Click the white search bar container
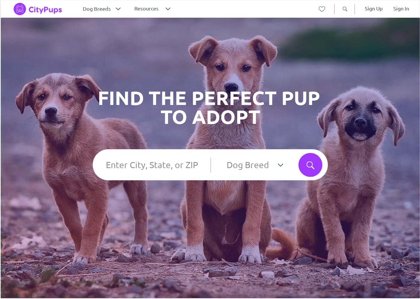This screenshot has width=420, height=299. pyautogui.click(x=210, y=165)
